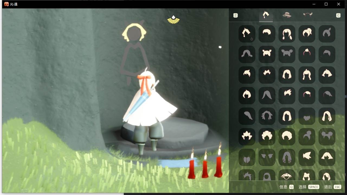Select the white lotus-spiked hairstyle
Screen dimensions: 347x195
click(x=247, y=137)
